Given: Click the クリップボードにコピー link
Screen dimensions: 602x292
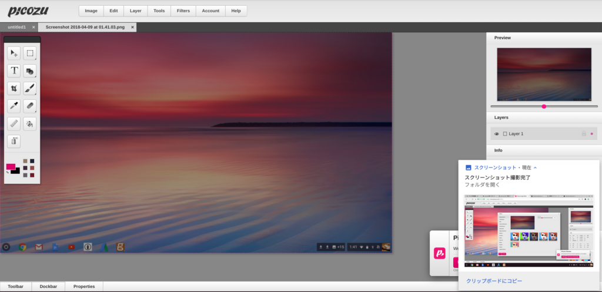Looking at the screenshot, I should click(494, 281).
